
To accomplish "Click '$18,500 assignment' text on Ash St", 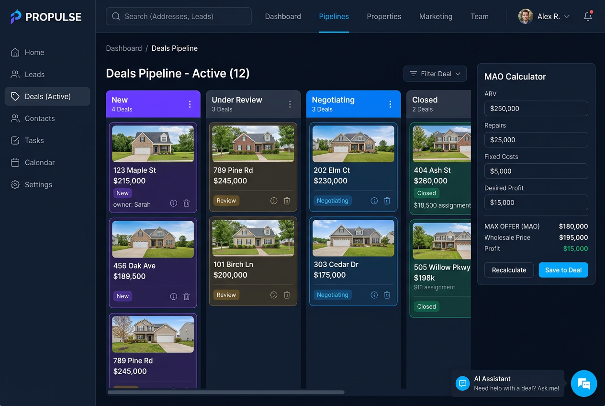I will [442, 205].
